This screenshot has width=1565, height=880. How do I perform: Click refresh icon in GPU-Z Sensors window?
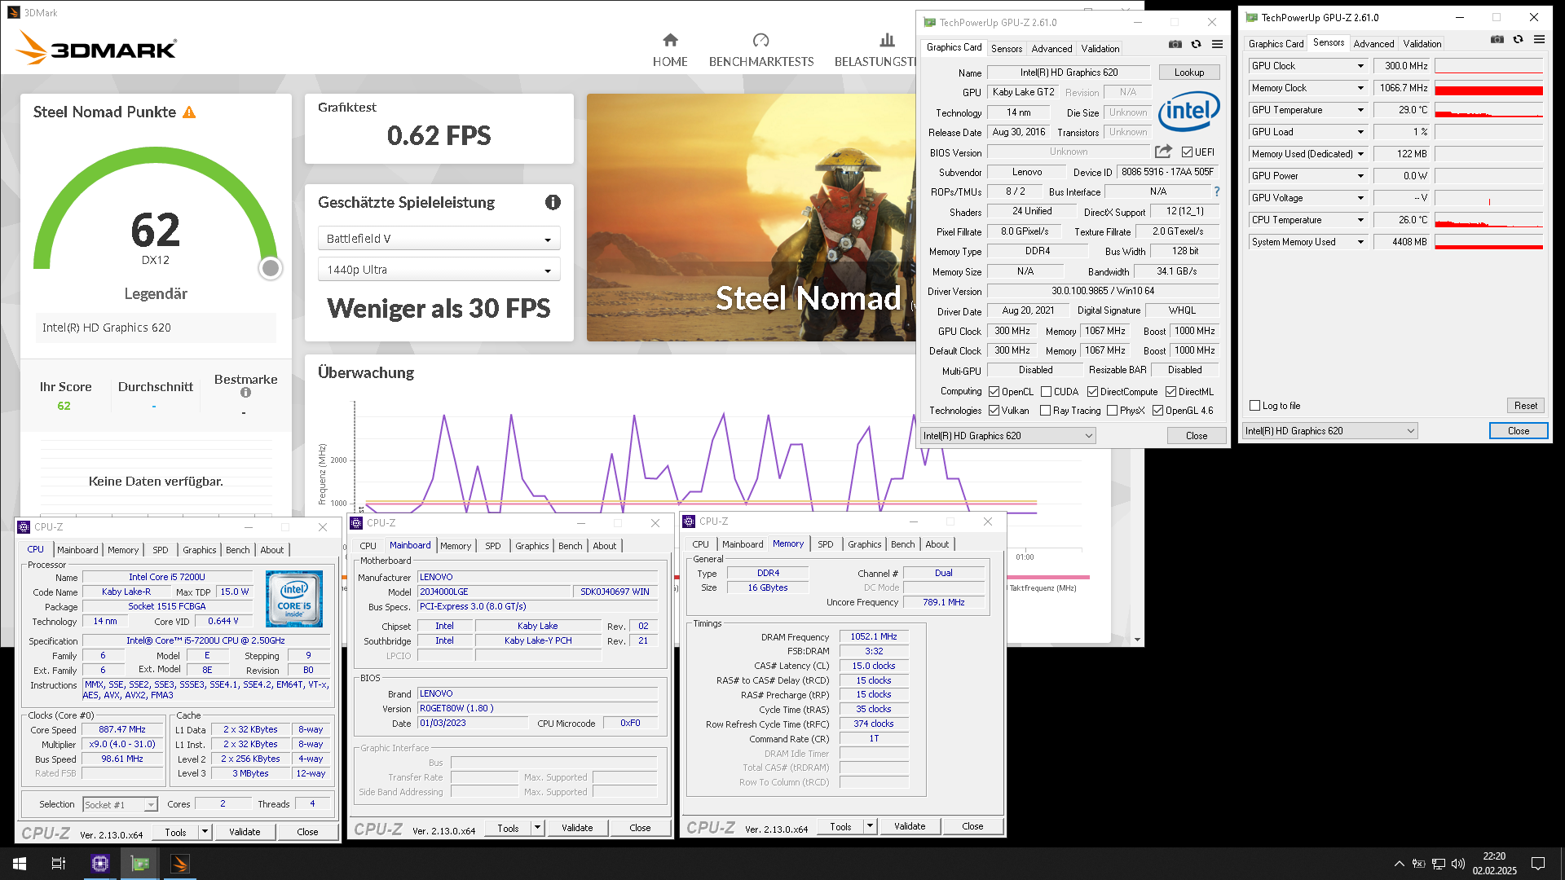(x=1518, y=39)
